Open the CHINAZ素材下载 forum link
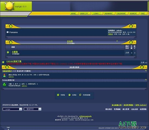The width and height of the screenshot is (149, 130). [14, 61]
